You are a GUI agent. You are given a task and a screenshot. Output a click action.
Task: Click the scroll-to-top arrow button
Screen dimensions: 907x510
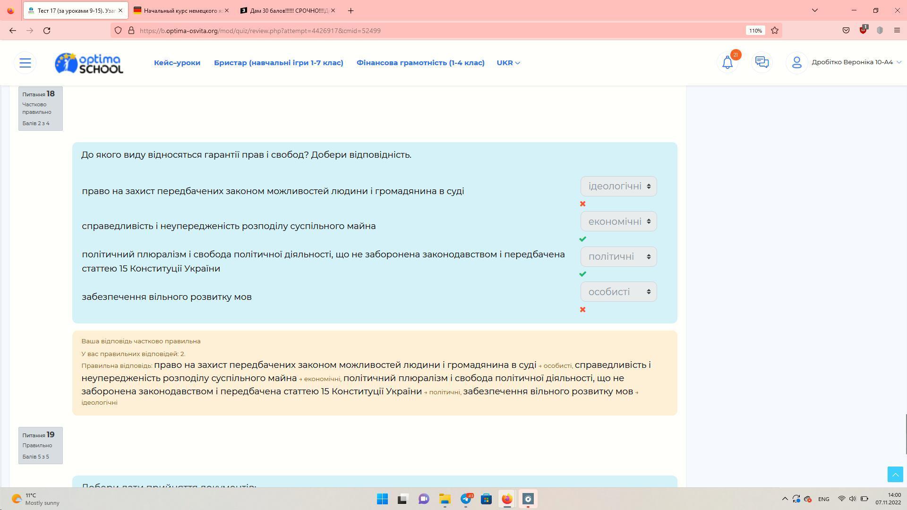tap(895, 475)
